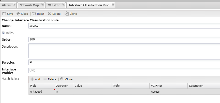Close the Network Map tab
Image resolution: width=220 pixels, height=103 pixels.
click(x=43, y=5)
